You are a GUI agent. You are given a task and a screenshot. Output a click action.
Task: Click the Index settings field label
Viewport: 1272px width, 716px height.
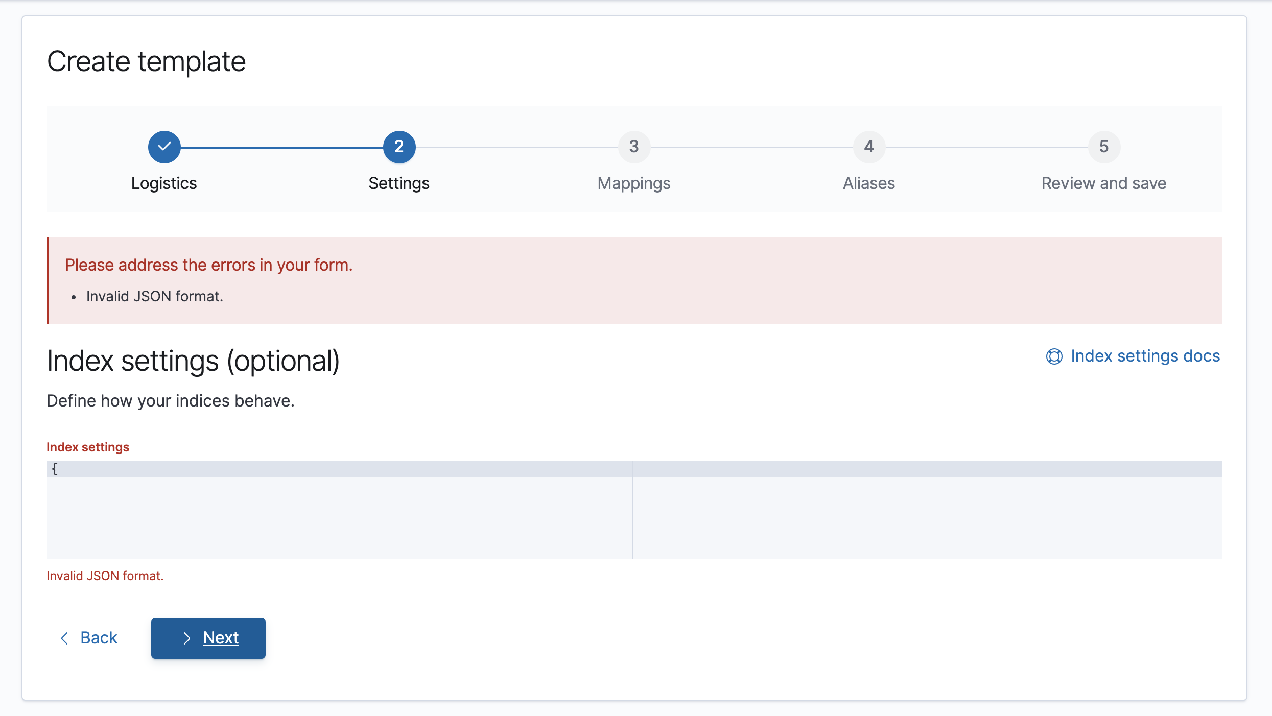[x=88, y=447]
